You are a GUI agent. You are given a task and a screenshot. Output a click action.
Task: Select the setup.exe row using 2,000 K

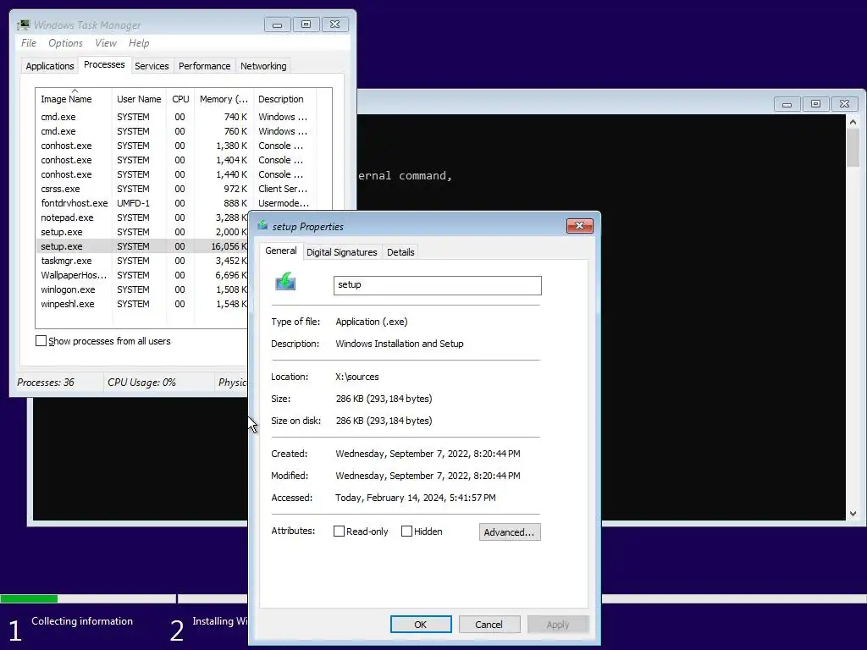(x=144, y=232)
